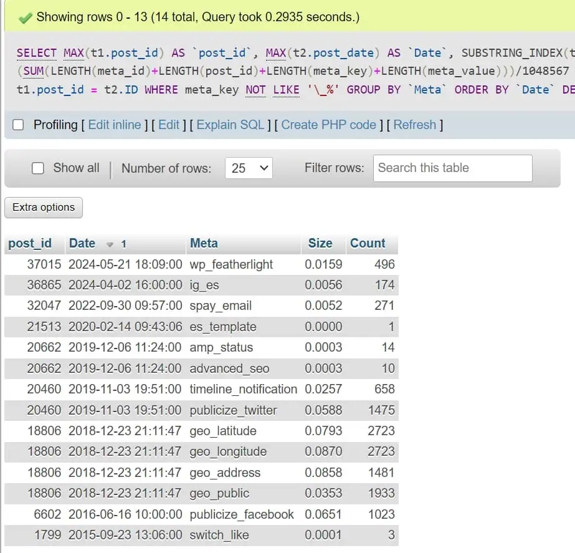Enable the Profiling checkbox
575x553 pixels.
pos(19,125)
